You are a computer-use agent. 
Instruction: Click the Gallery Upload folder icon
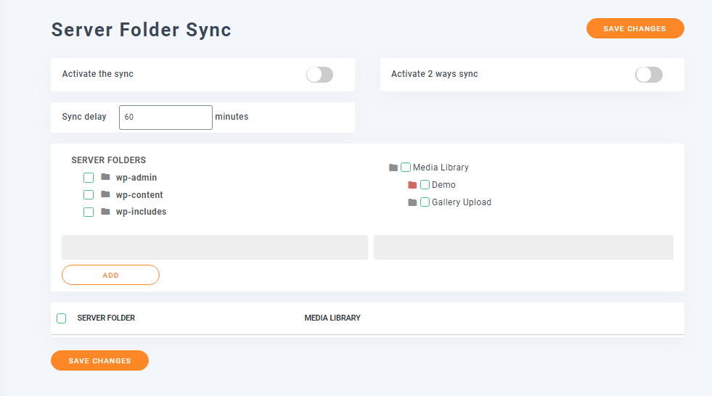click(x=412, y=202)
